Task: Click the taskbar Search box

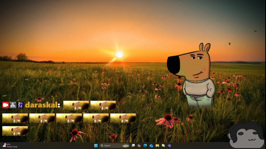Action: click(x=115, y=146)
